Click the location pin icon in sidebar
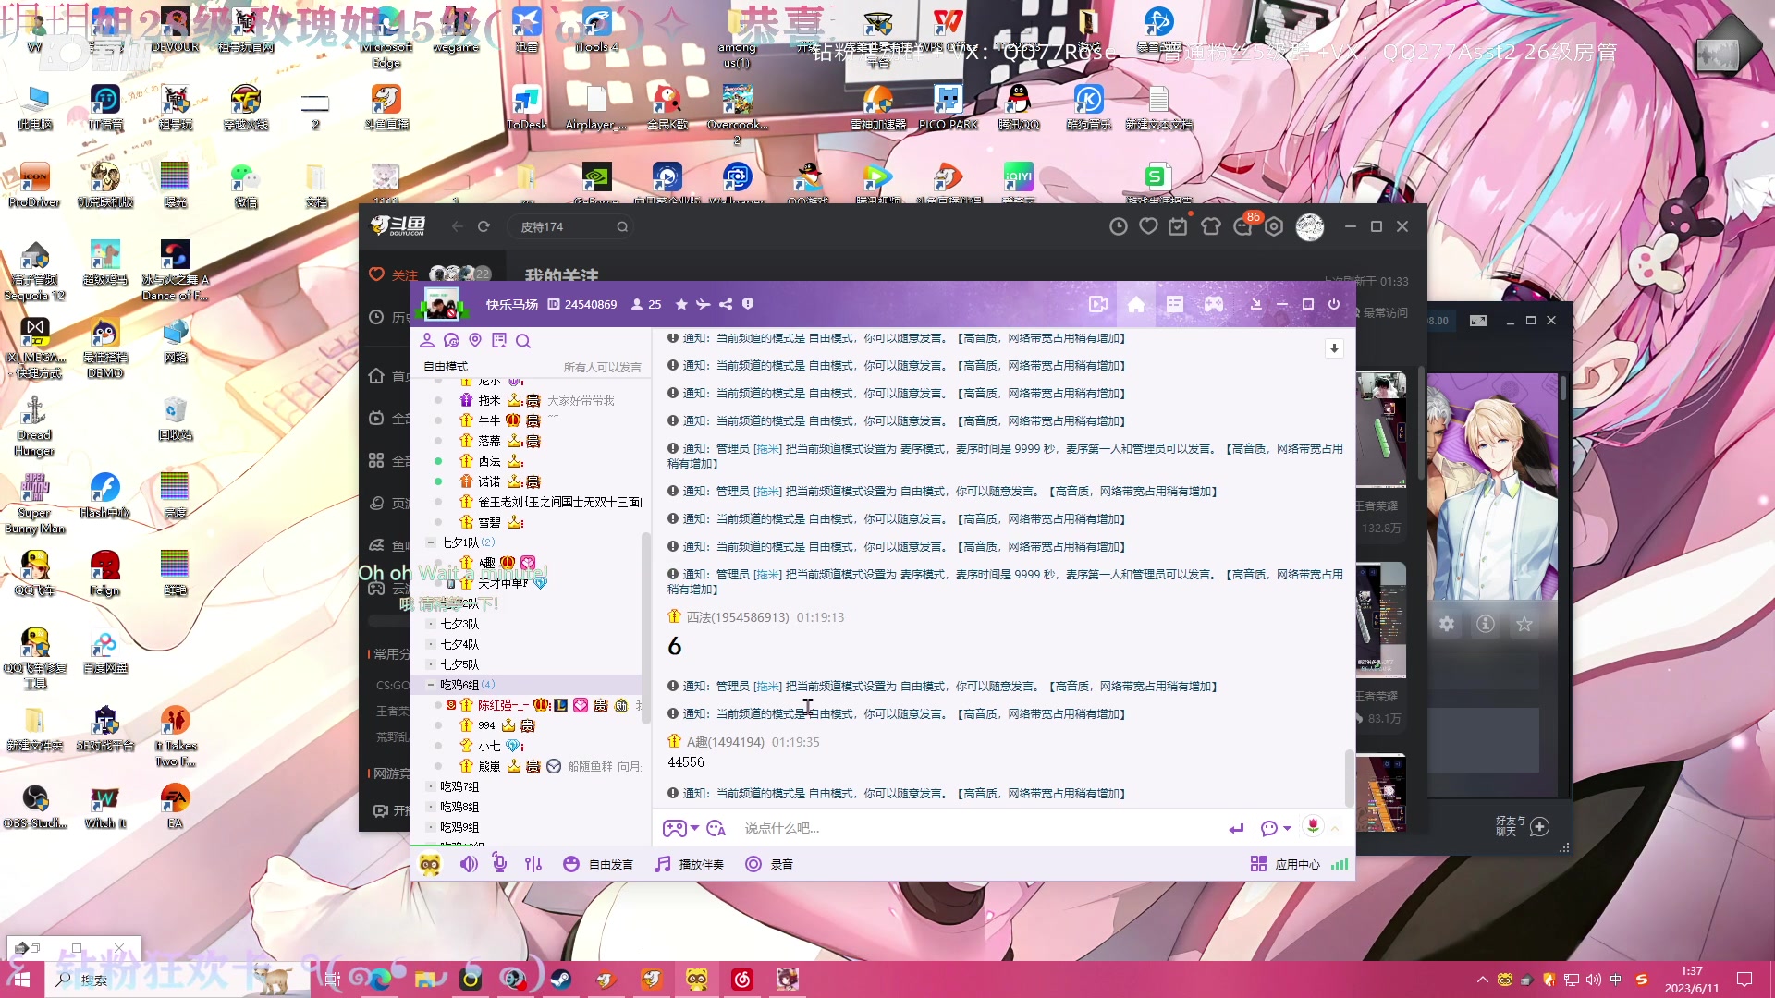 pyautogui.click(x=475, y=340)
